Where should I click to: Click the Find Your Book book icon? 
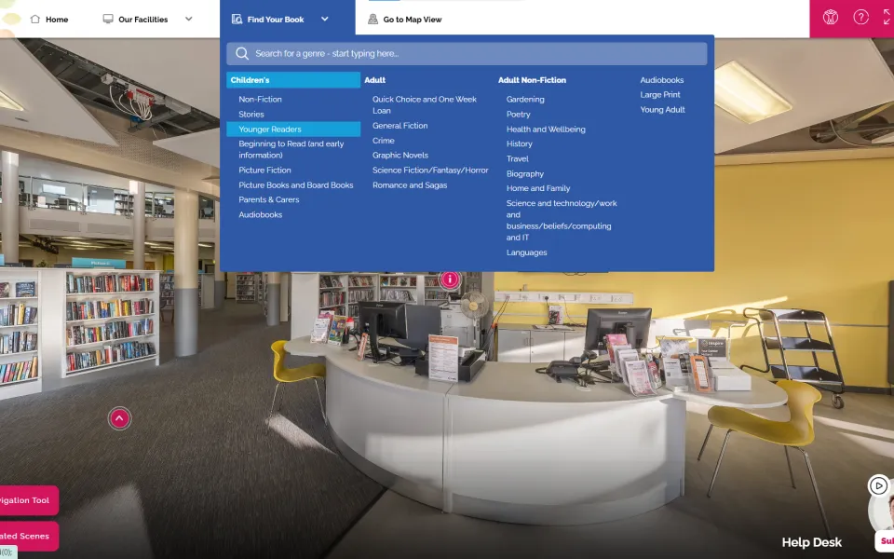[237, 19]
